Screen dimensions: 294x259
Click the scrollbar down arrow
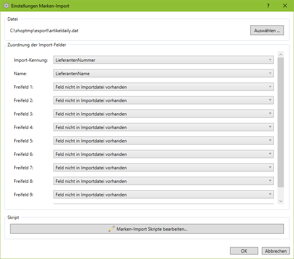click(281, 201)
